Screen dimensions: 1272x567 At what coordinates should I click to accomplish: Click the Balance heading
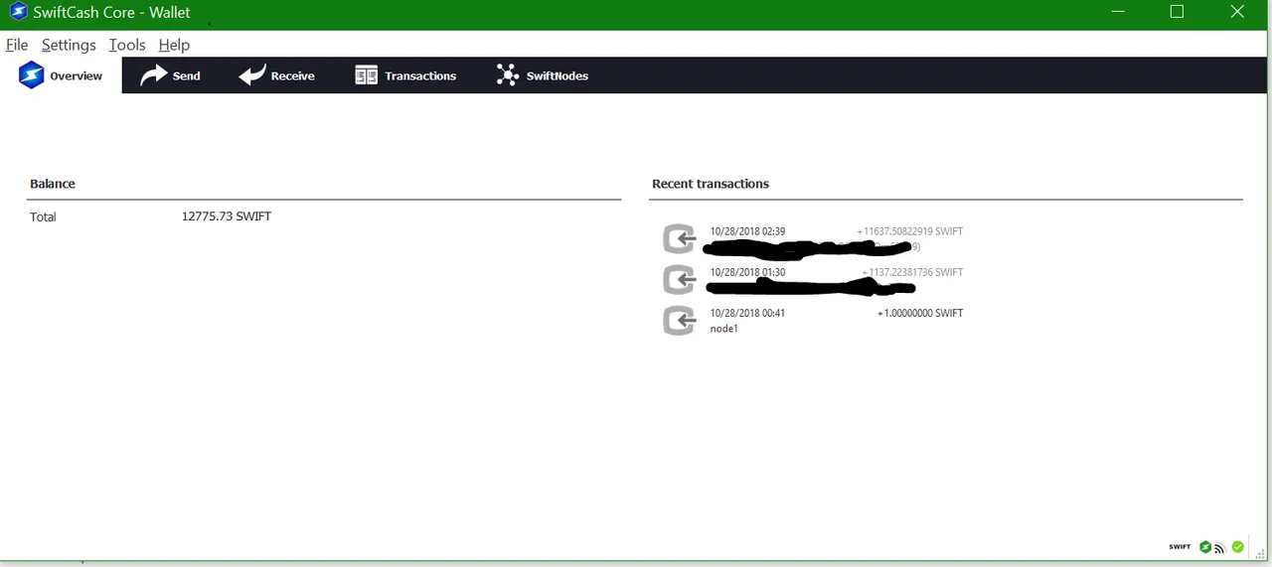point(53,184)
